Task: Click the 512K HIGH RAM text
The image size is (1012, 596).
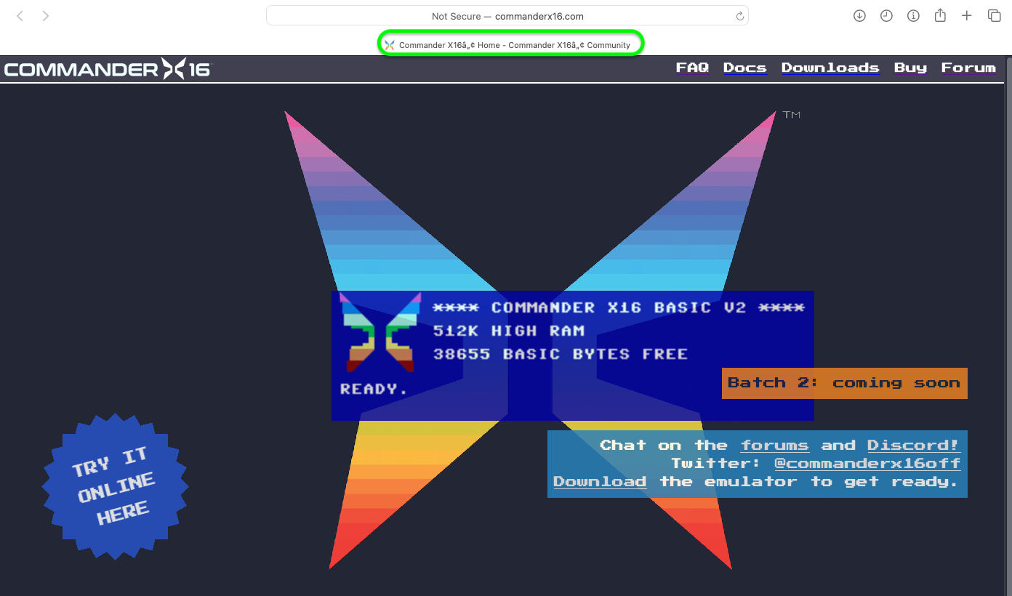Action: click(x=509, y=331)
